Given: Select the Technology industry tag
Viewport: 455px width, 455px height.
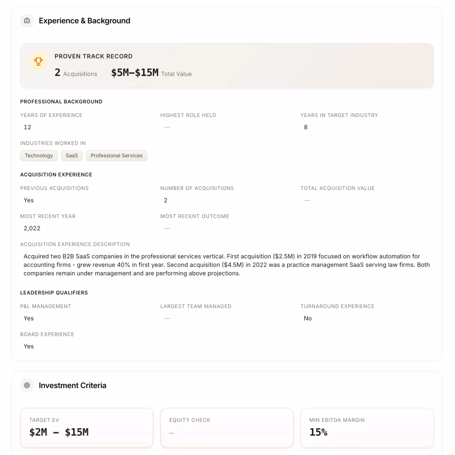Looking at the screenshot, I should [x=39, y=156].
